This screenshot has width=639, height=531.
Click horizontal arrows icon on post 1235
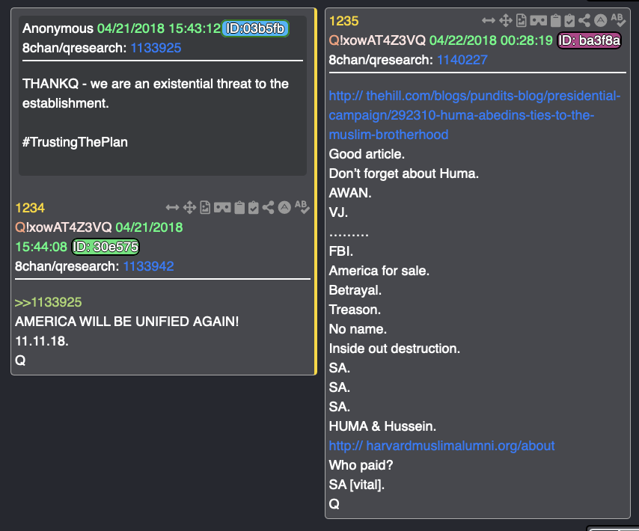click(x=488, y=20)
